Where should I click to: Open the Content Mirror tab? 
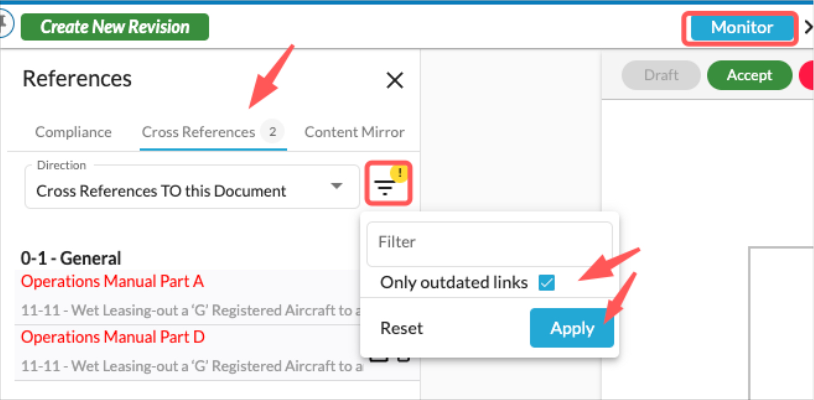pos(354,132)
